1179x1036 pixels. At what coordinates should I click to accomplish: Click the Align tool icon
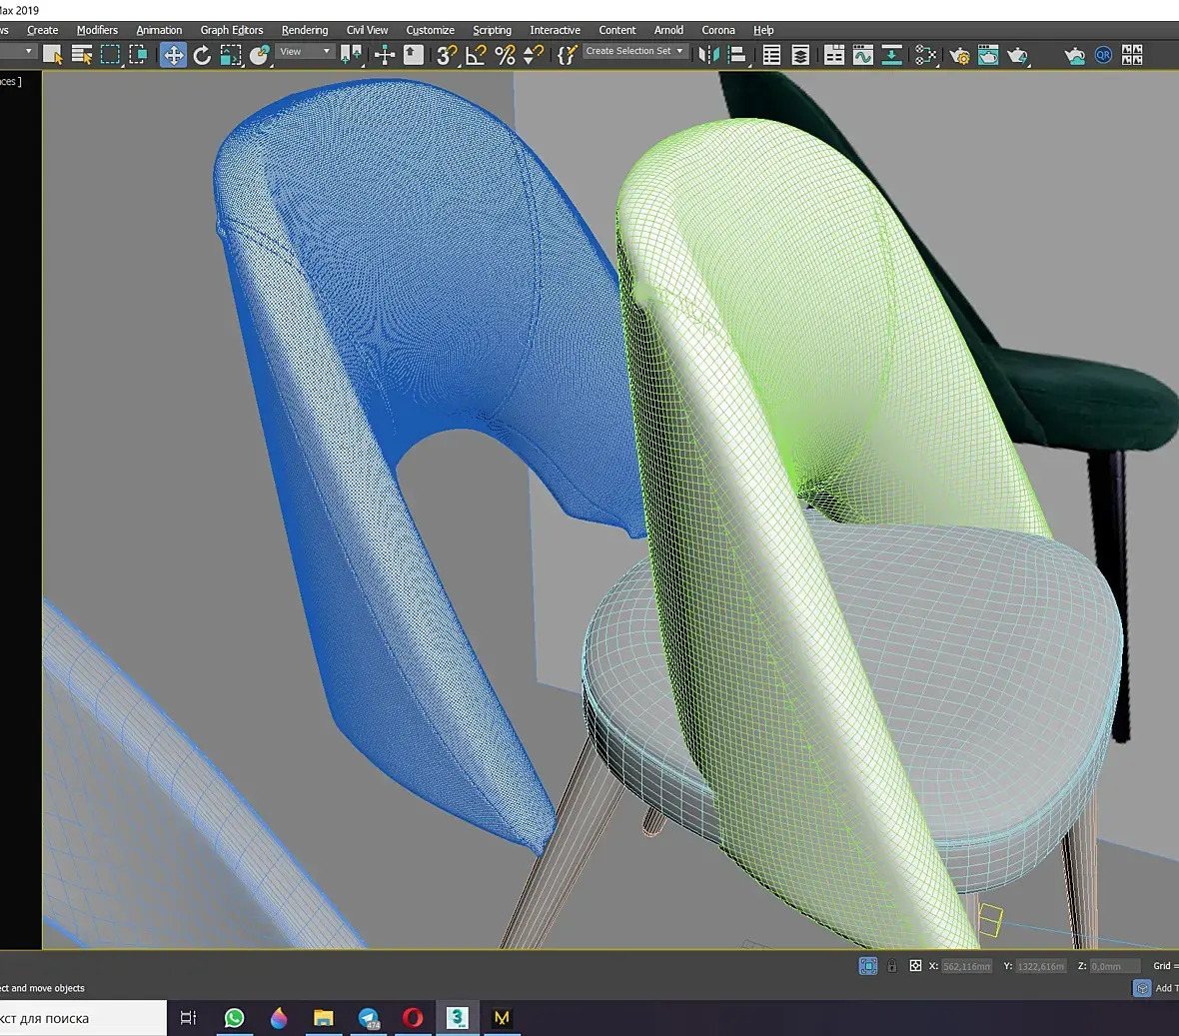(737, 55)
